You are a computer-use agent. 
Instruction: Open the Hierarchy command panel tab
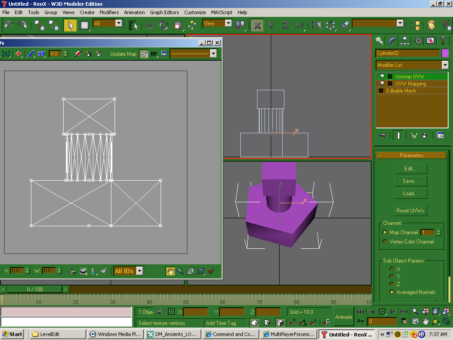click(x=405, y=41)
